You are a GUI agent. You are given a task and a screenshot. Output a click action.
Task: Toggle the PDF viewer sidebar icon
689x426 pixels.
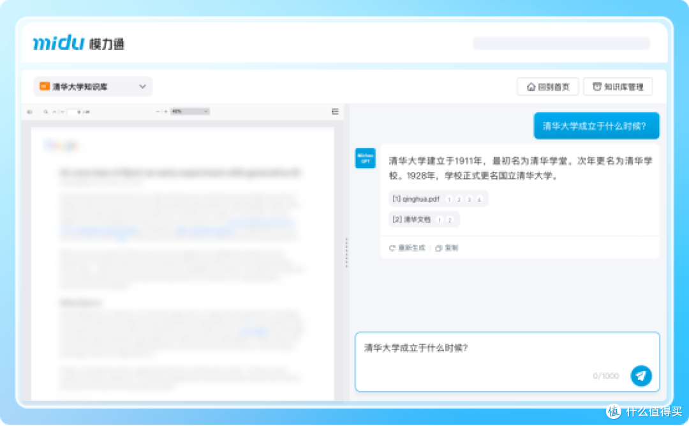29,112
